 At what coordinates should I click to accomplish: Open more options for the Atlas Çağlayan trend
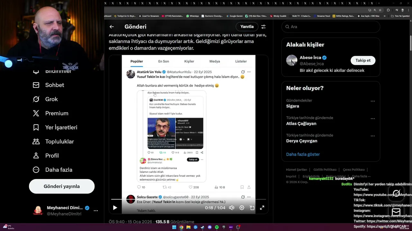(373, 118)
